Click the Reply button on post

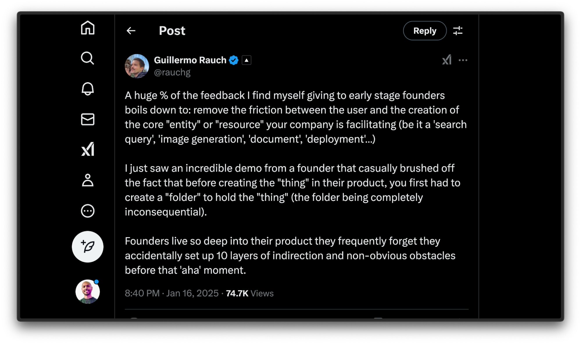(x=424, y=31)
